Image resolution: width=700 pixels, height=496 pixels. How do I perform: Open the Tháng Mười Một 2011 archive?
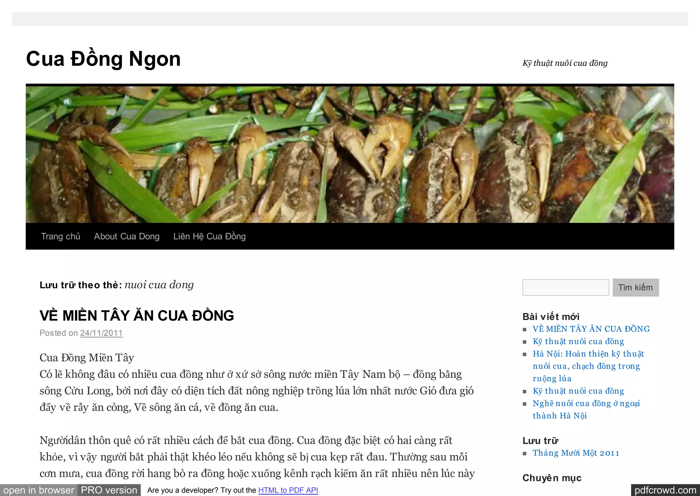point(576,453)
